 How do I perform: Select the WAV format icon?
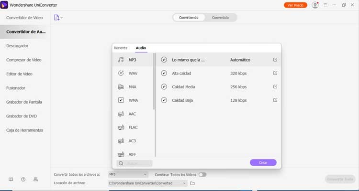[x=121, y=74]
